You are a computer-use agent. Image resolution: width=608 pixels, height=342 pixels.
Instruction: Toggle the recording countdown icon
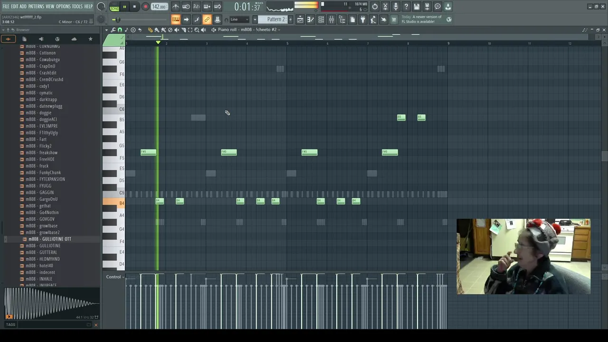[197, 7]
